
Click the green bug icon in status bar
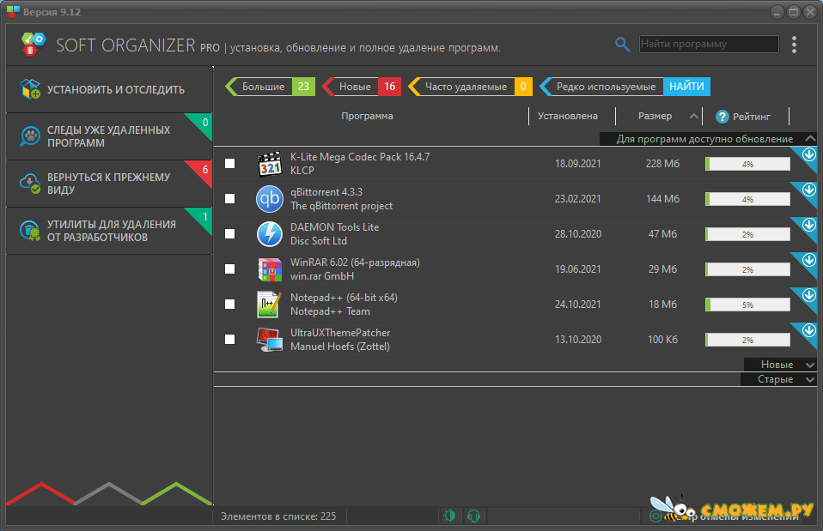(449, 516)
